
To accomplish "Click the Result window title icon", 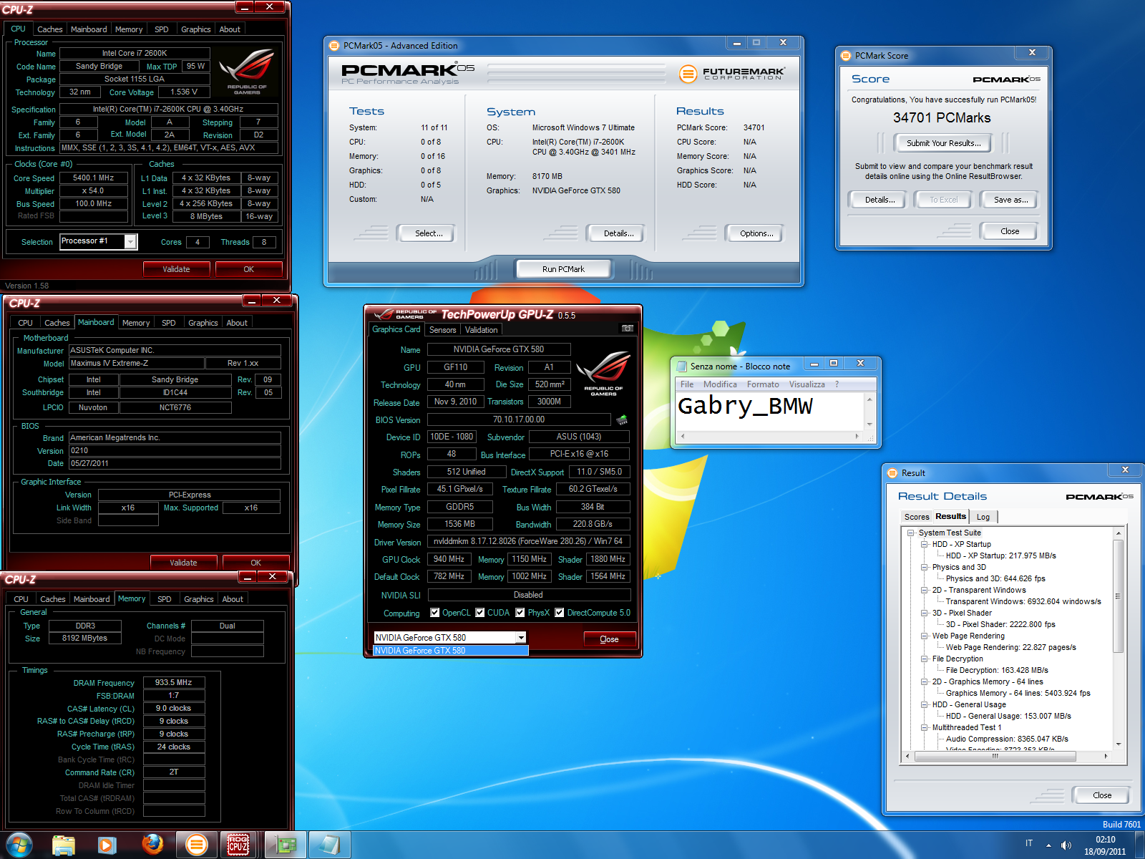I will pos(892,472).
